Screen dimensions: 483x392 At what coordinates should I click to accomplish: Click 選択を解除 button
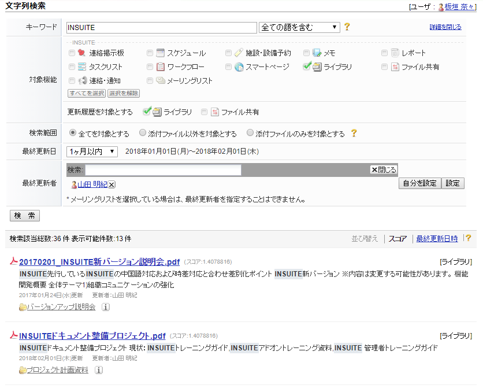tap(124, 93)
